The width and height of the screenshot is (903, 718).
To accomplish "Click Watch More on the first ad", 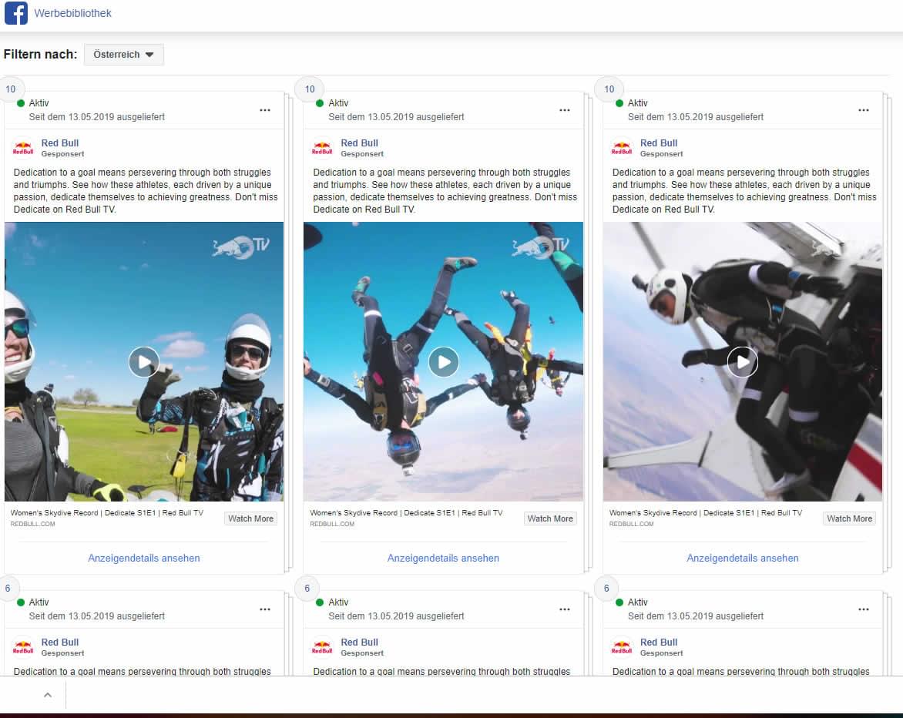I will click(250, 518).
